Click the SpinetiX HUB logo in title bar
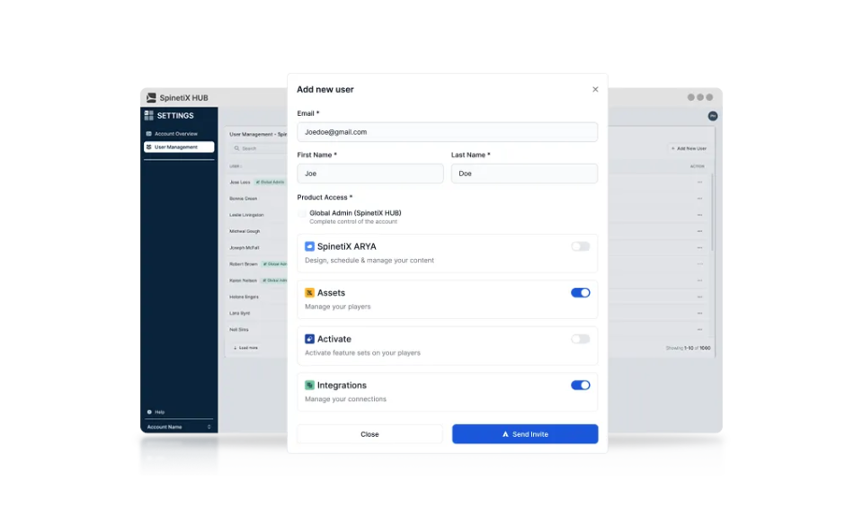The image size is (863, 508). pos(151,97)
